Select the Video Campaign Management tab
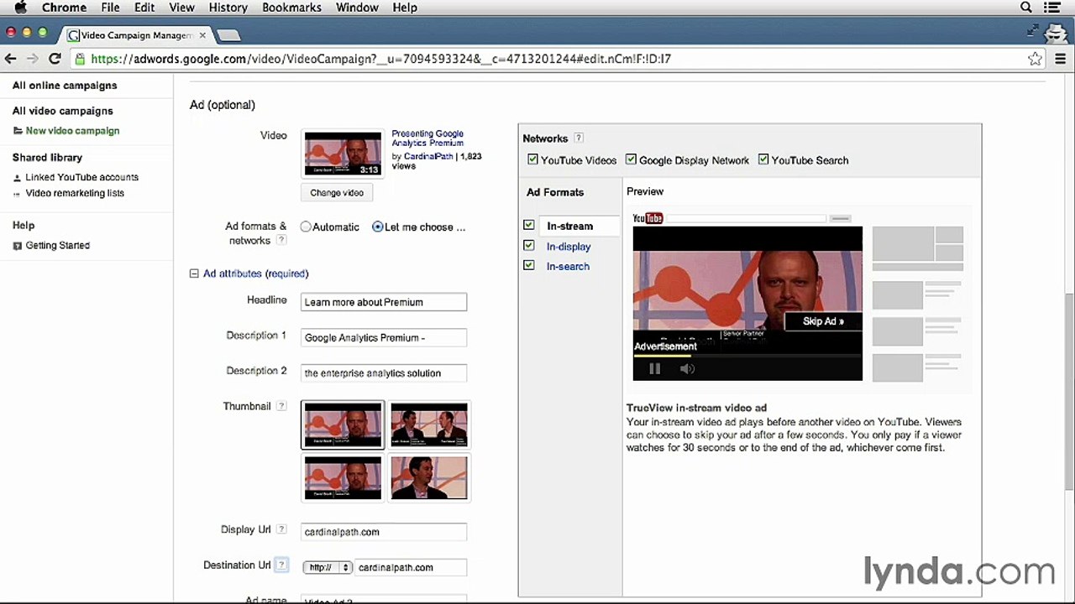Screen dimensions: 1075x604 134,35
